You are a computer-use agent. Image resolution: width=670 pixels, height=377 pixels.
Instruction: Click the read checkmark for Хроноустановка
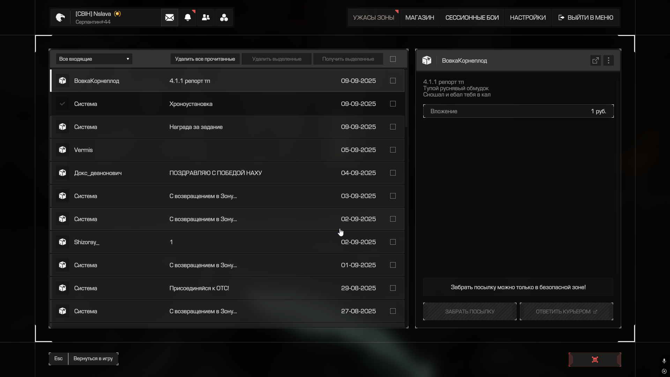(62, 104)
